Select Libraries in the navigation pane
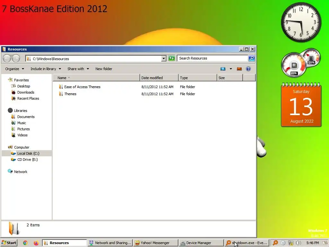The height and width of the screenshot is (247, 329). [20, 111]
